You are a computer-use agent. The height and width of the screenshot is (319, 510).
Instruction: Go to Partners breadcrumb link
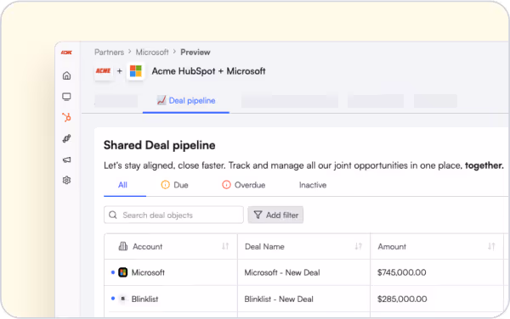[x=110, y=53]
